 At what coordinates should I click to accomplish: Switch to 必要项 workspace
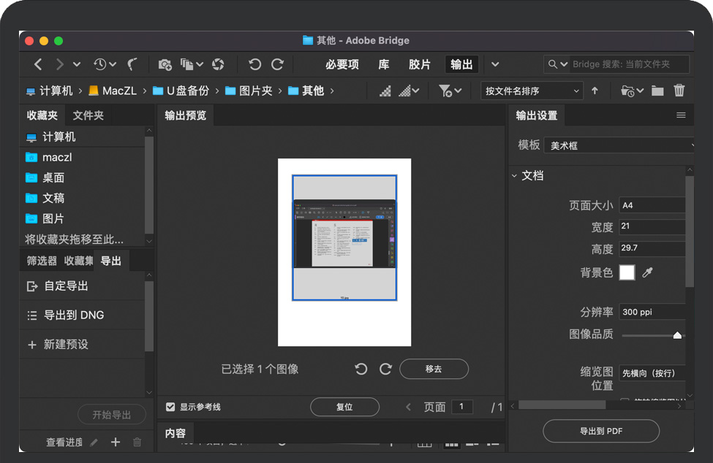[342, 64]
